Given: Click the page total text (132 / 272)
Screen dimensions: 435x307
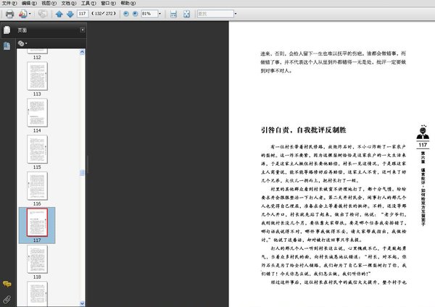Looking at the screenshot, I should tap(104, 14).
